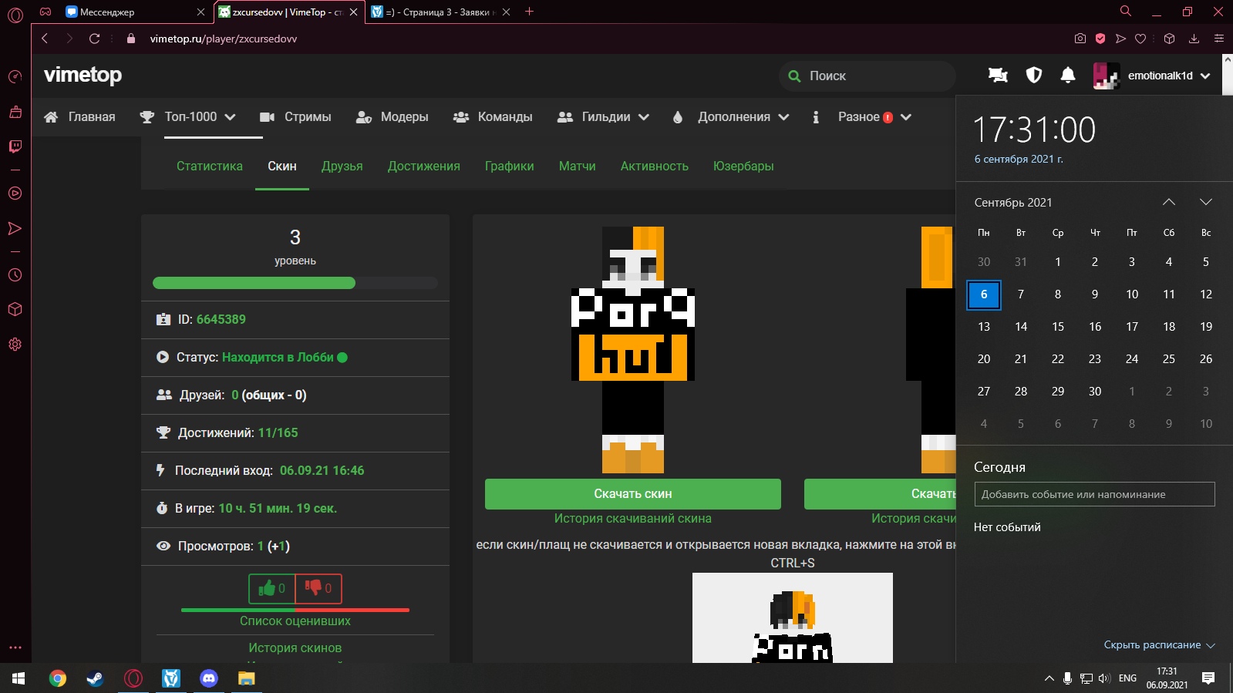Image resolution: width=1233 pixels, height=693 pixels.
Task: Click the notification bell icon
Action: 1067,76
